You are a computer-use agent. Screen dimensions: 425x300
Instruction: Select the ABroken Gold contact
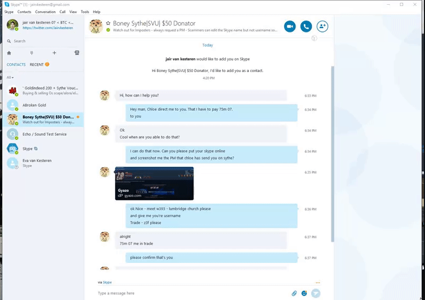pyautogui.click(x=44, y=105)
